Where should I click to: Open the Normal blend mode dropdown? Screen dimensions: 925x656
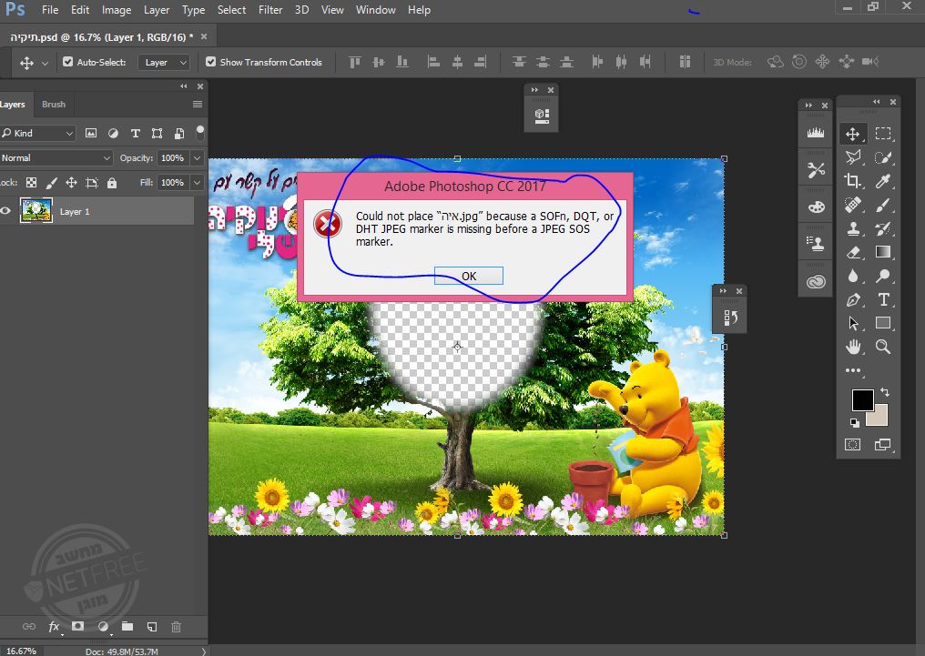point(55,157)
